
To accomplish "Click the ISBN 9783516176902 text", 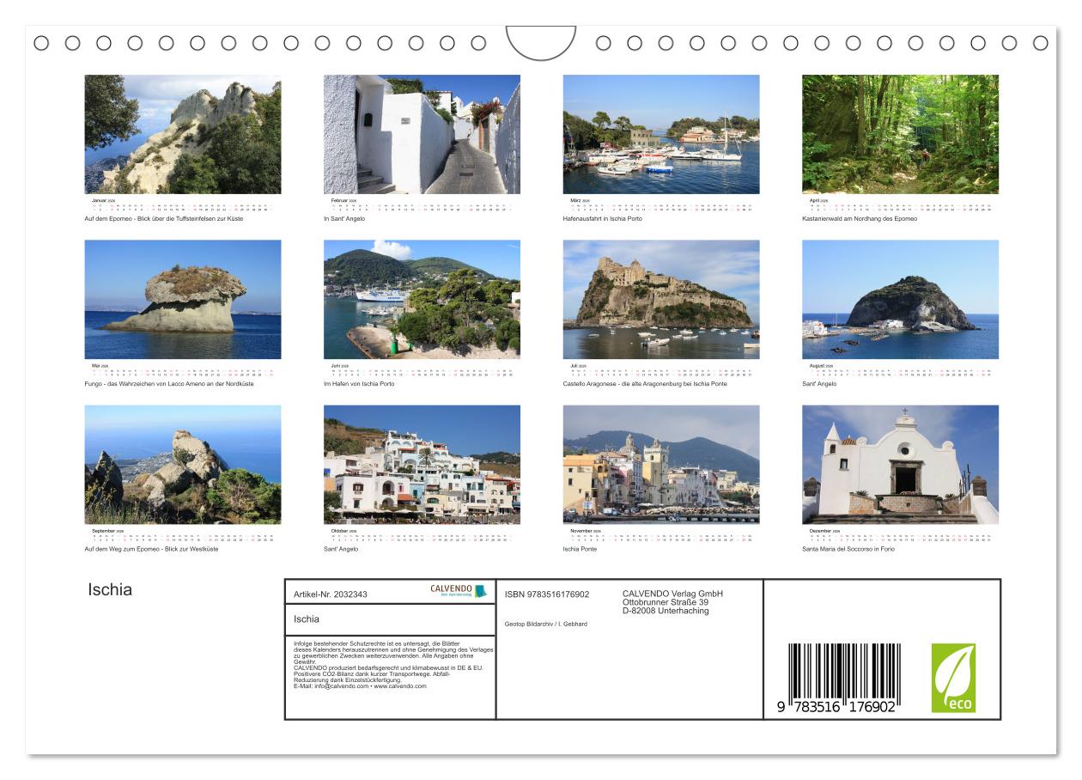I will tap(547, 594).
